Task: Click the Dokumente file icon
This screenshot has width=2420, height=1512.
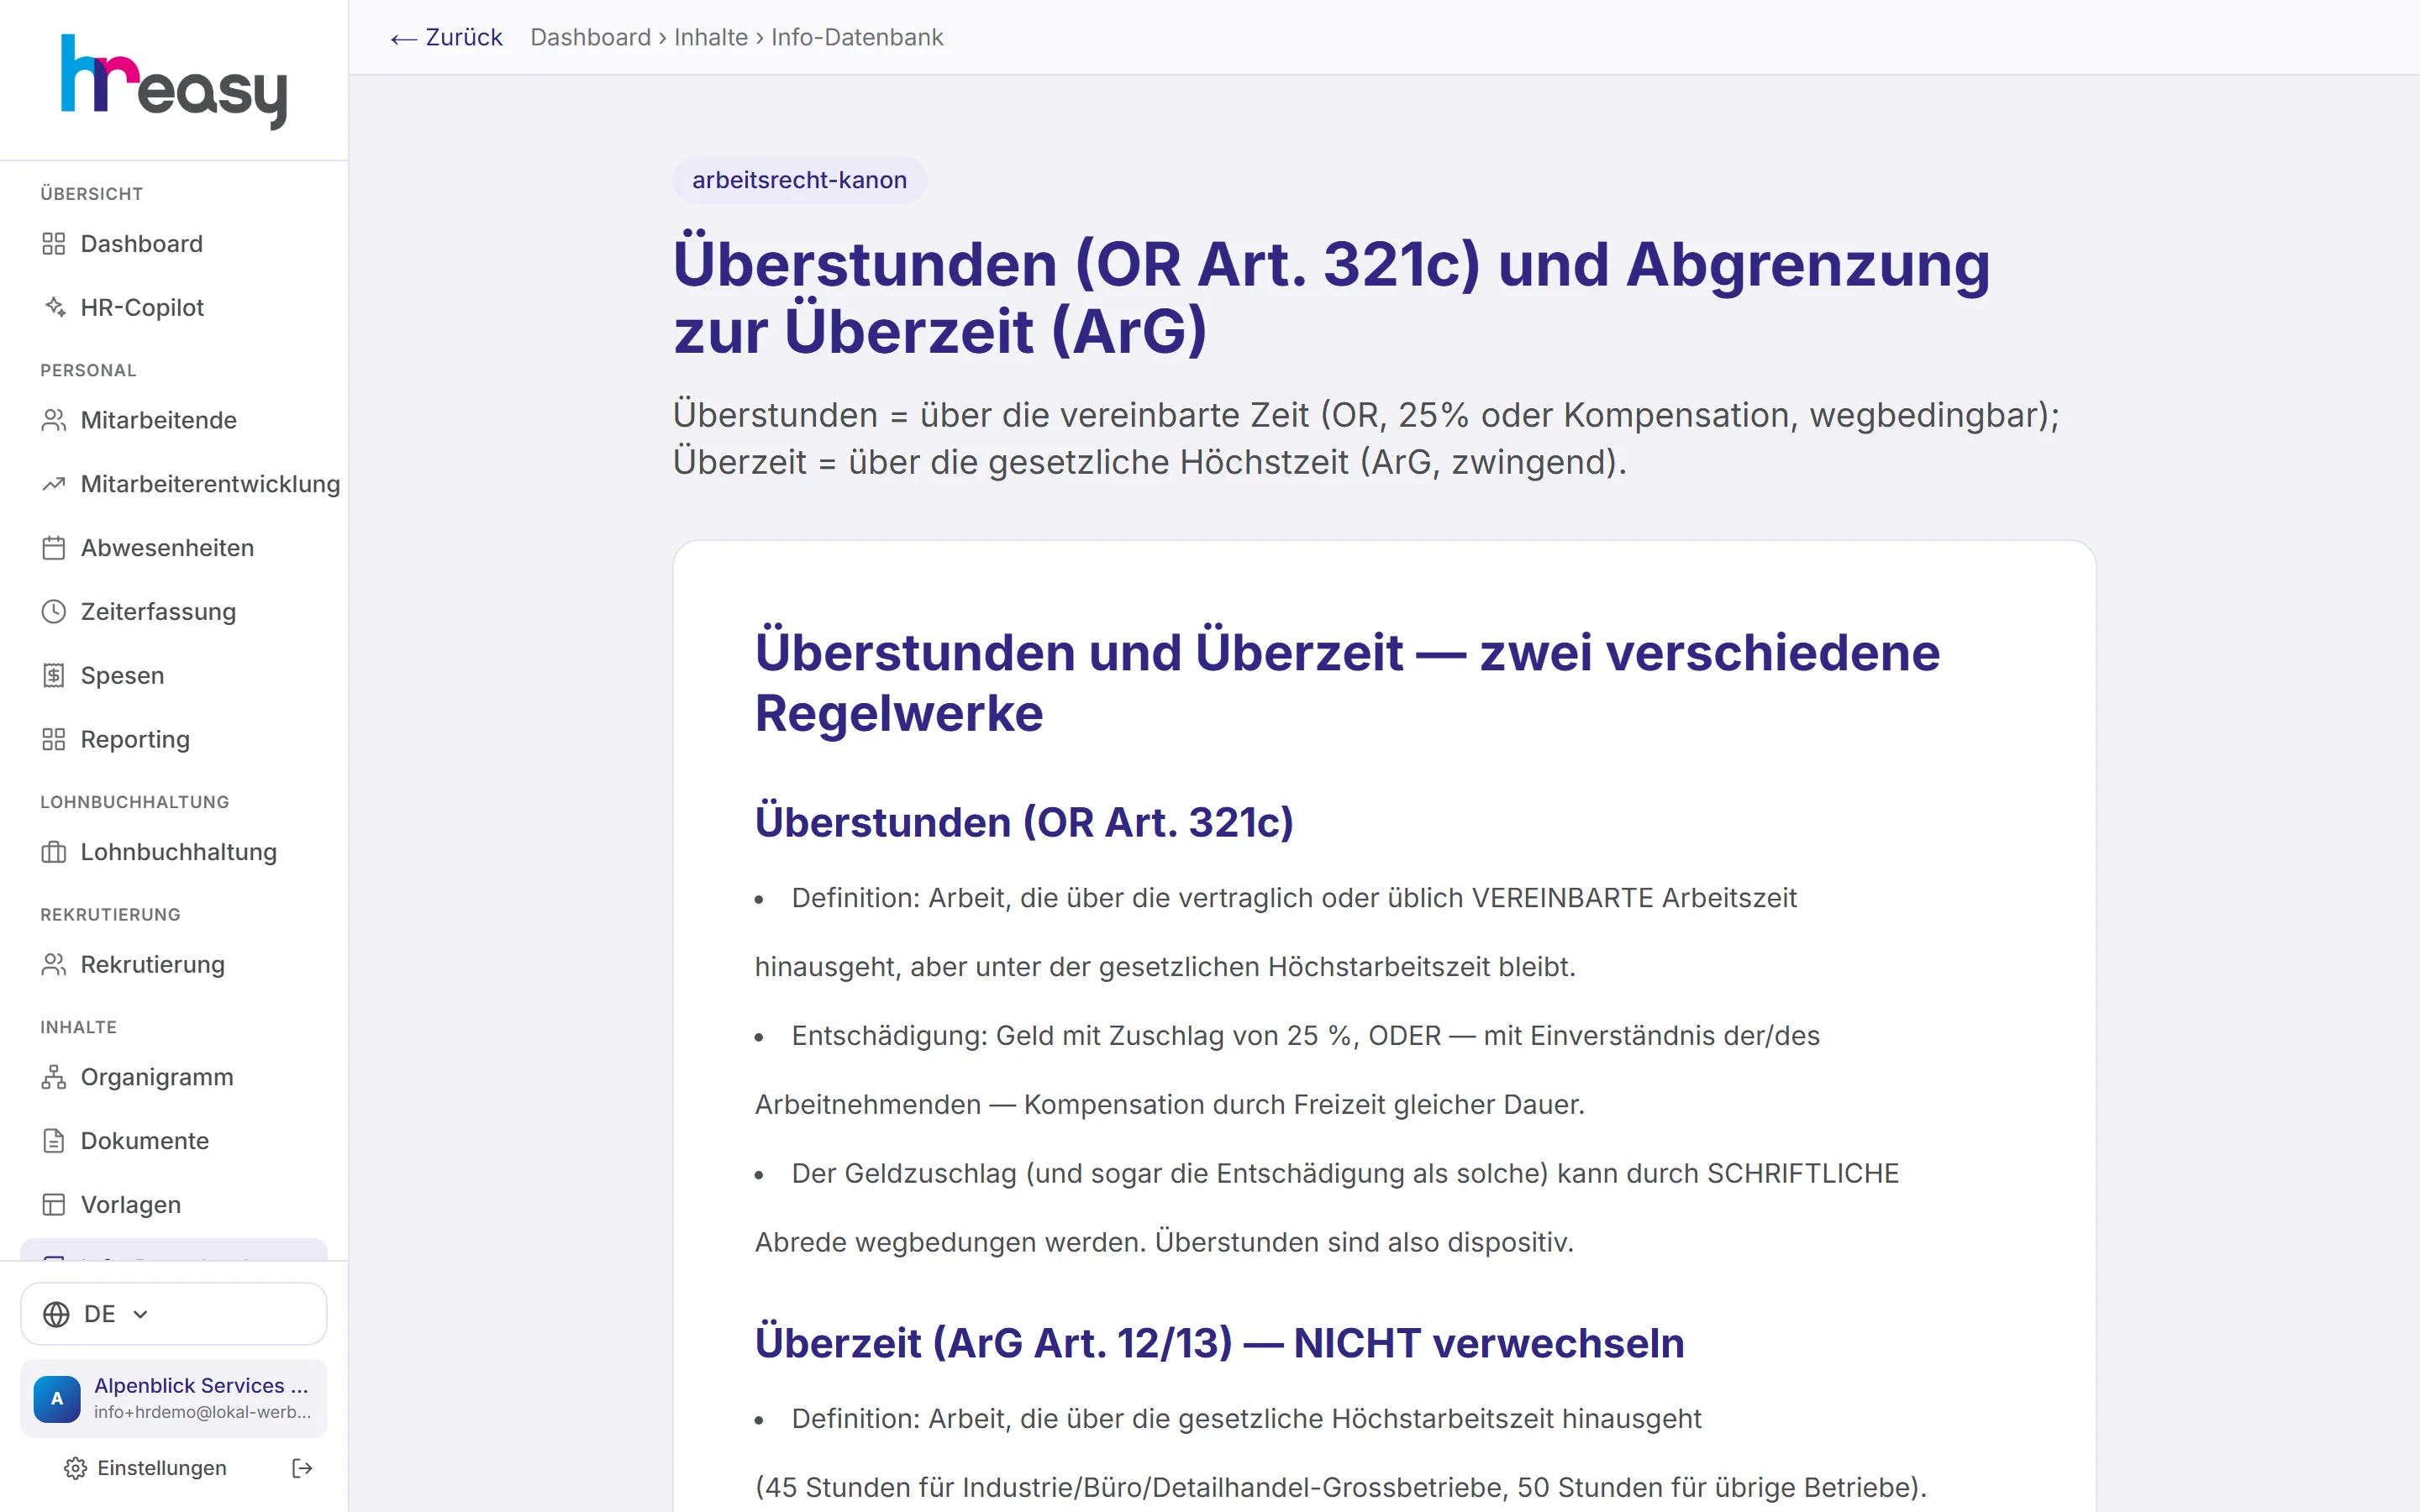Action: pos(54,1141)
